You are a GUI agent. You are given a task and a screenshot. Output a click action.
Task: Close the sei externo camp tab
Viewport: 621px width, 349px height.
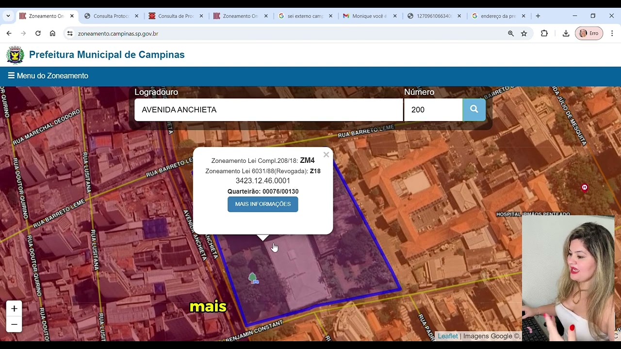point(330,16)
